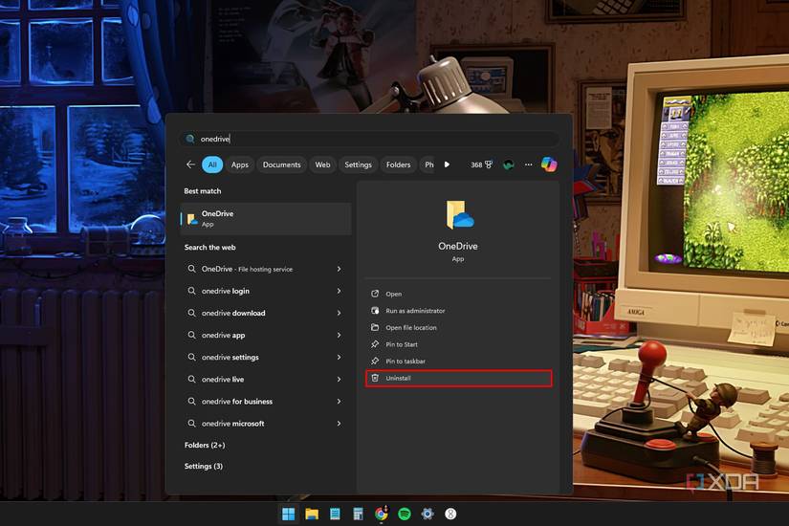
Task: Search the web for onedrive settings
Action: 230,358
